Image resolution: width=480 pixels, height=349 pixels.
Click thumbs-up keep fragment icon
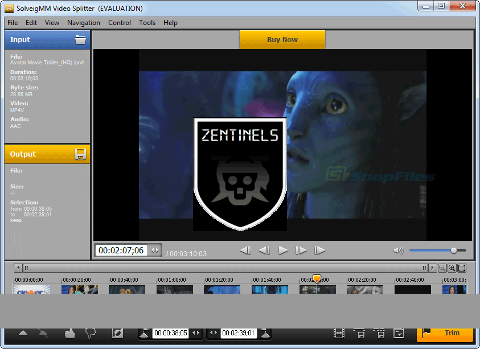click(x=70, y=333)
